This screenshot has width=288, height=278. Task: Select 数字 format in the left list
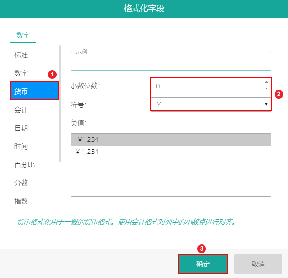[x=21, y=74]
